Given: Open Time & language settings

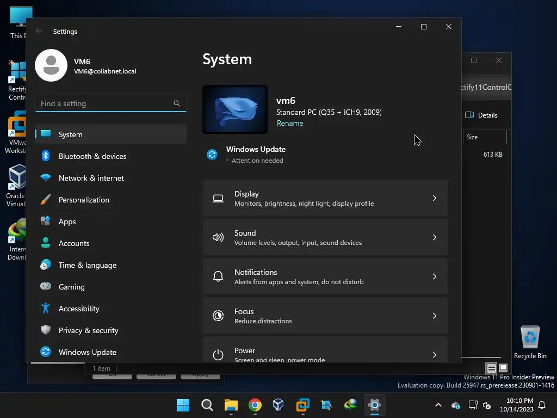Looking at the screenshot, I should tap(111, 265).
